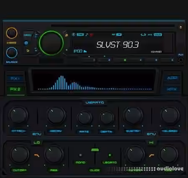Click the LO Res knob

coord(54,154)
